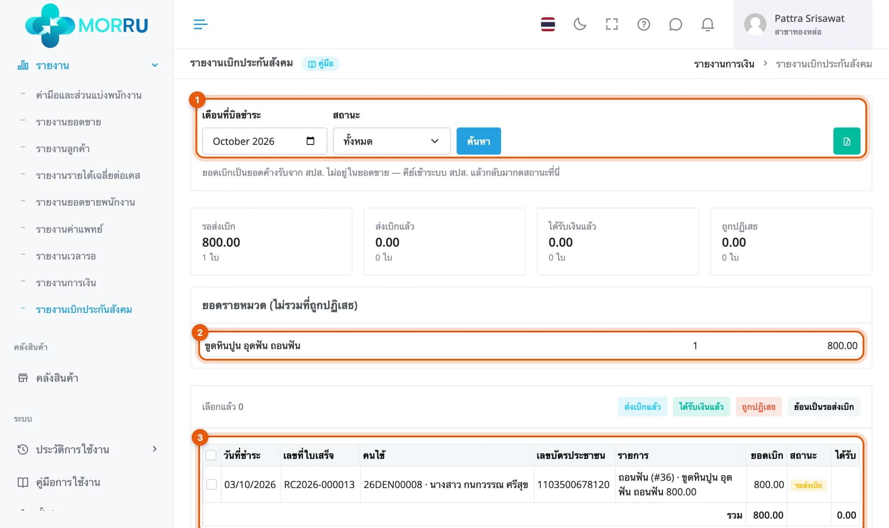
Task: Open notifications bell icon
Action: (x=707, y=24)
